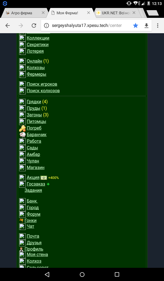Open Chrome three-dot menu
The width and height of the screenshot is (164, 281).
(158, 26)
